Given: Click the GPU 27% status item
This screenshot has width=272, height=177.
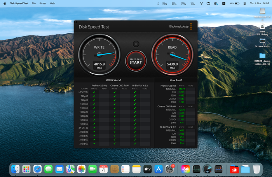Looking at the screenshot, I should (x=183, y=4).
